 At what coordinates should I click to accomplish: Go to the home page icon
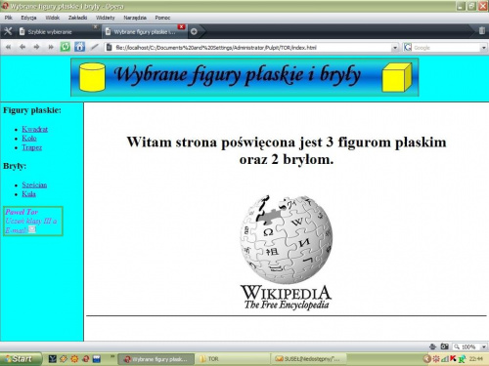pyautogui.click(x=79, y=47)
